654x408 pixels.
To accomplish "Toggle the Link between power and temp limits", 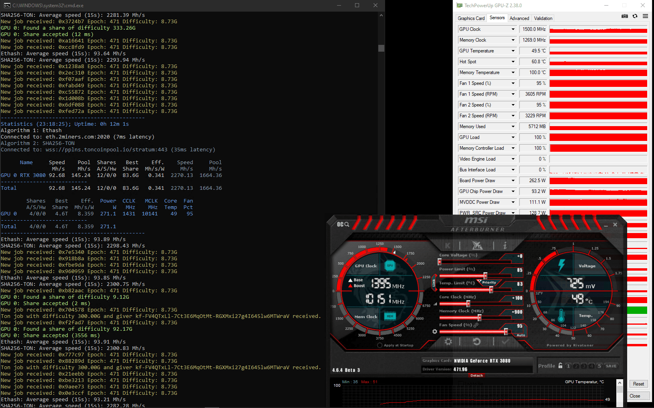I will pyautogui.click(x=434, y=283).
